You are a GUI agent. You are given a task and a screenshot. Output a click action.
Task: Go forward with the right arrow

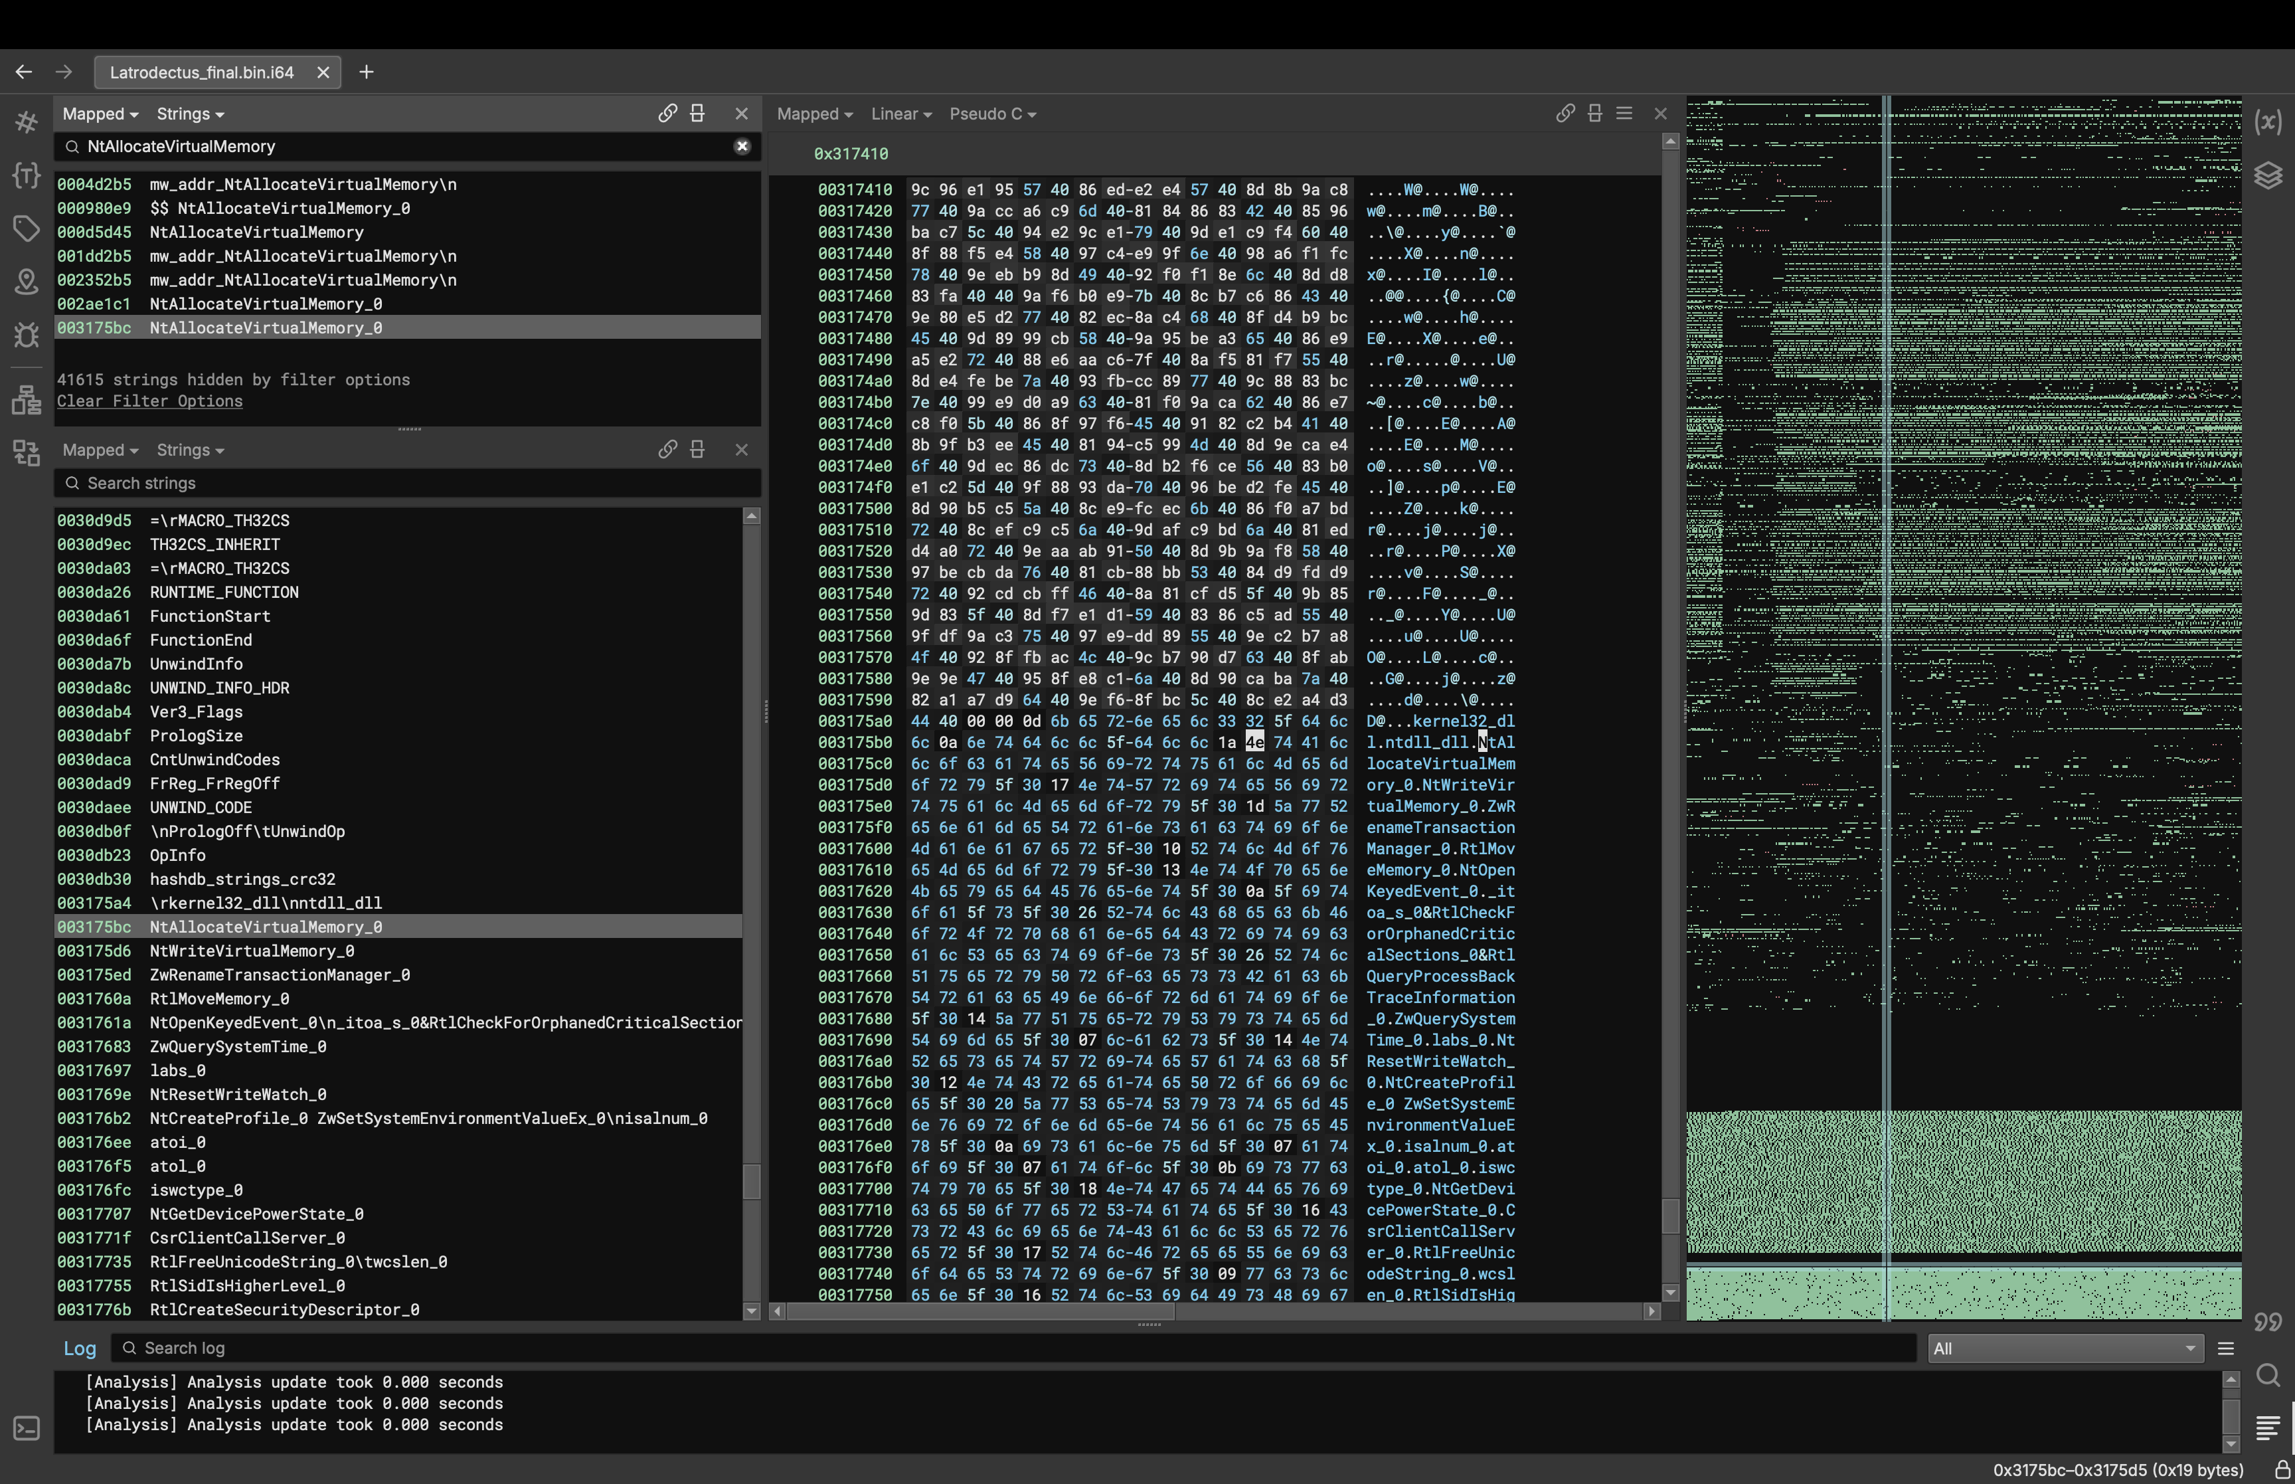[x=64, y=72]
